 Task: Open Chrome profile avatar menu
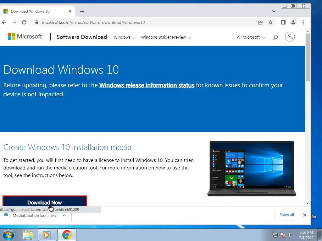click(293, 22)
